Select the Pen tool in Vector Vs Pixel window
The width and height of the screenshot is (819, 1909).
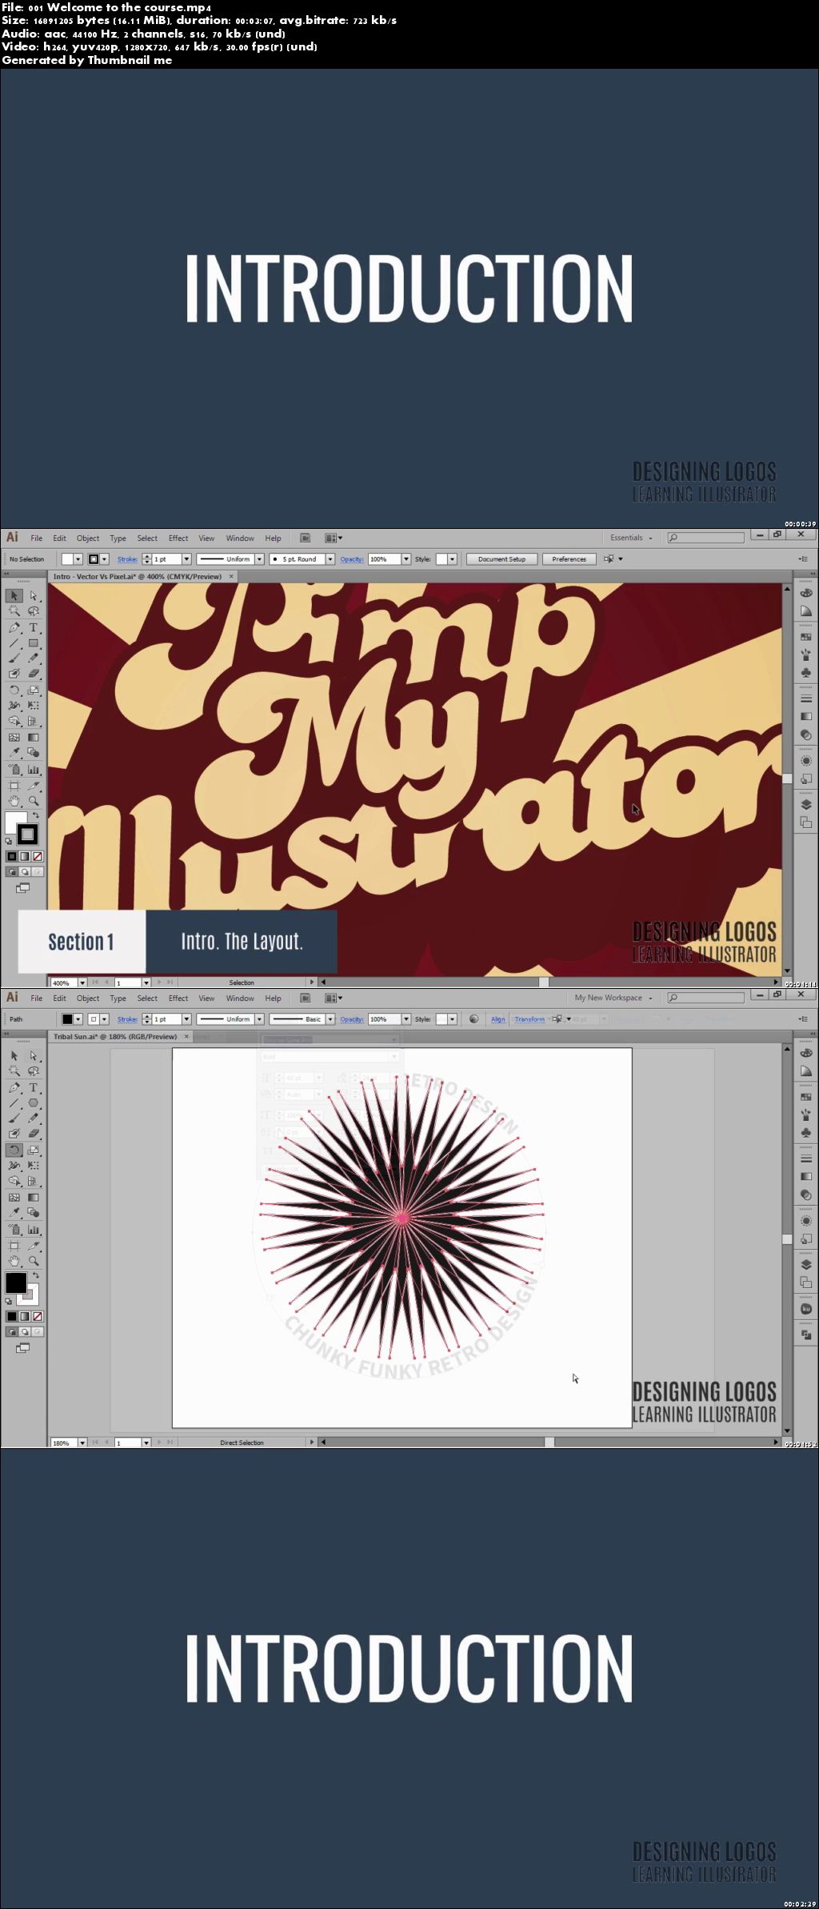pos(14,627)
